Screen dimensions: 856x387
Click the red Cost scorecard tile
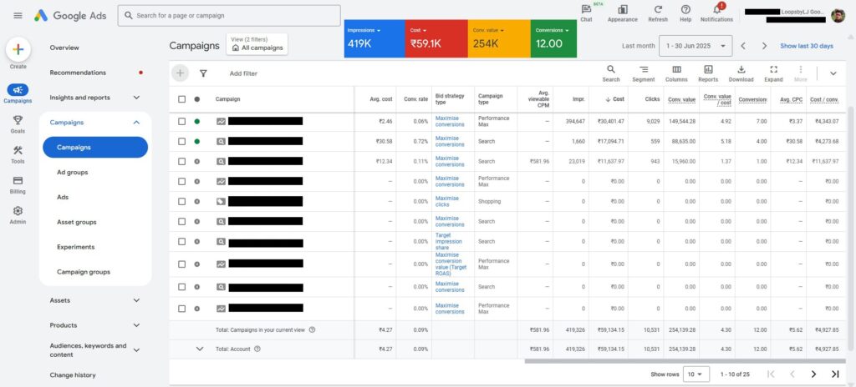tap(436, 38)
